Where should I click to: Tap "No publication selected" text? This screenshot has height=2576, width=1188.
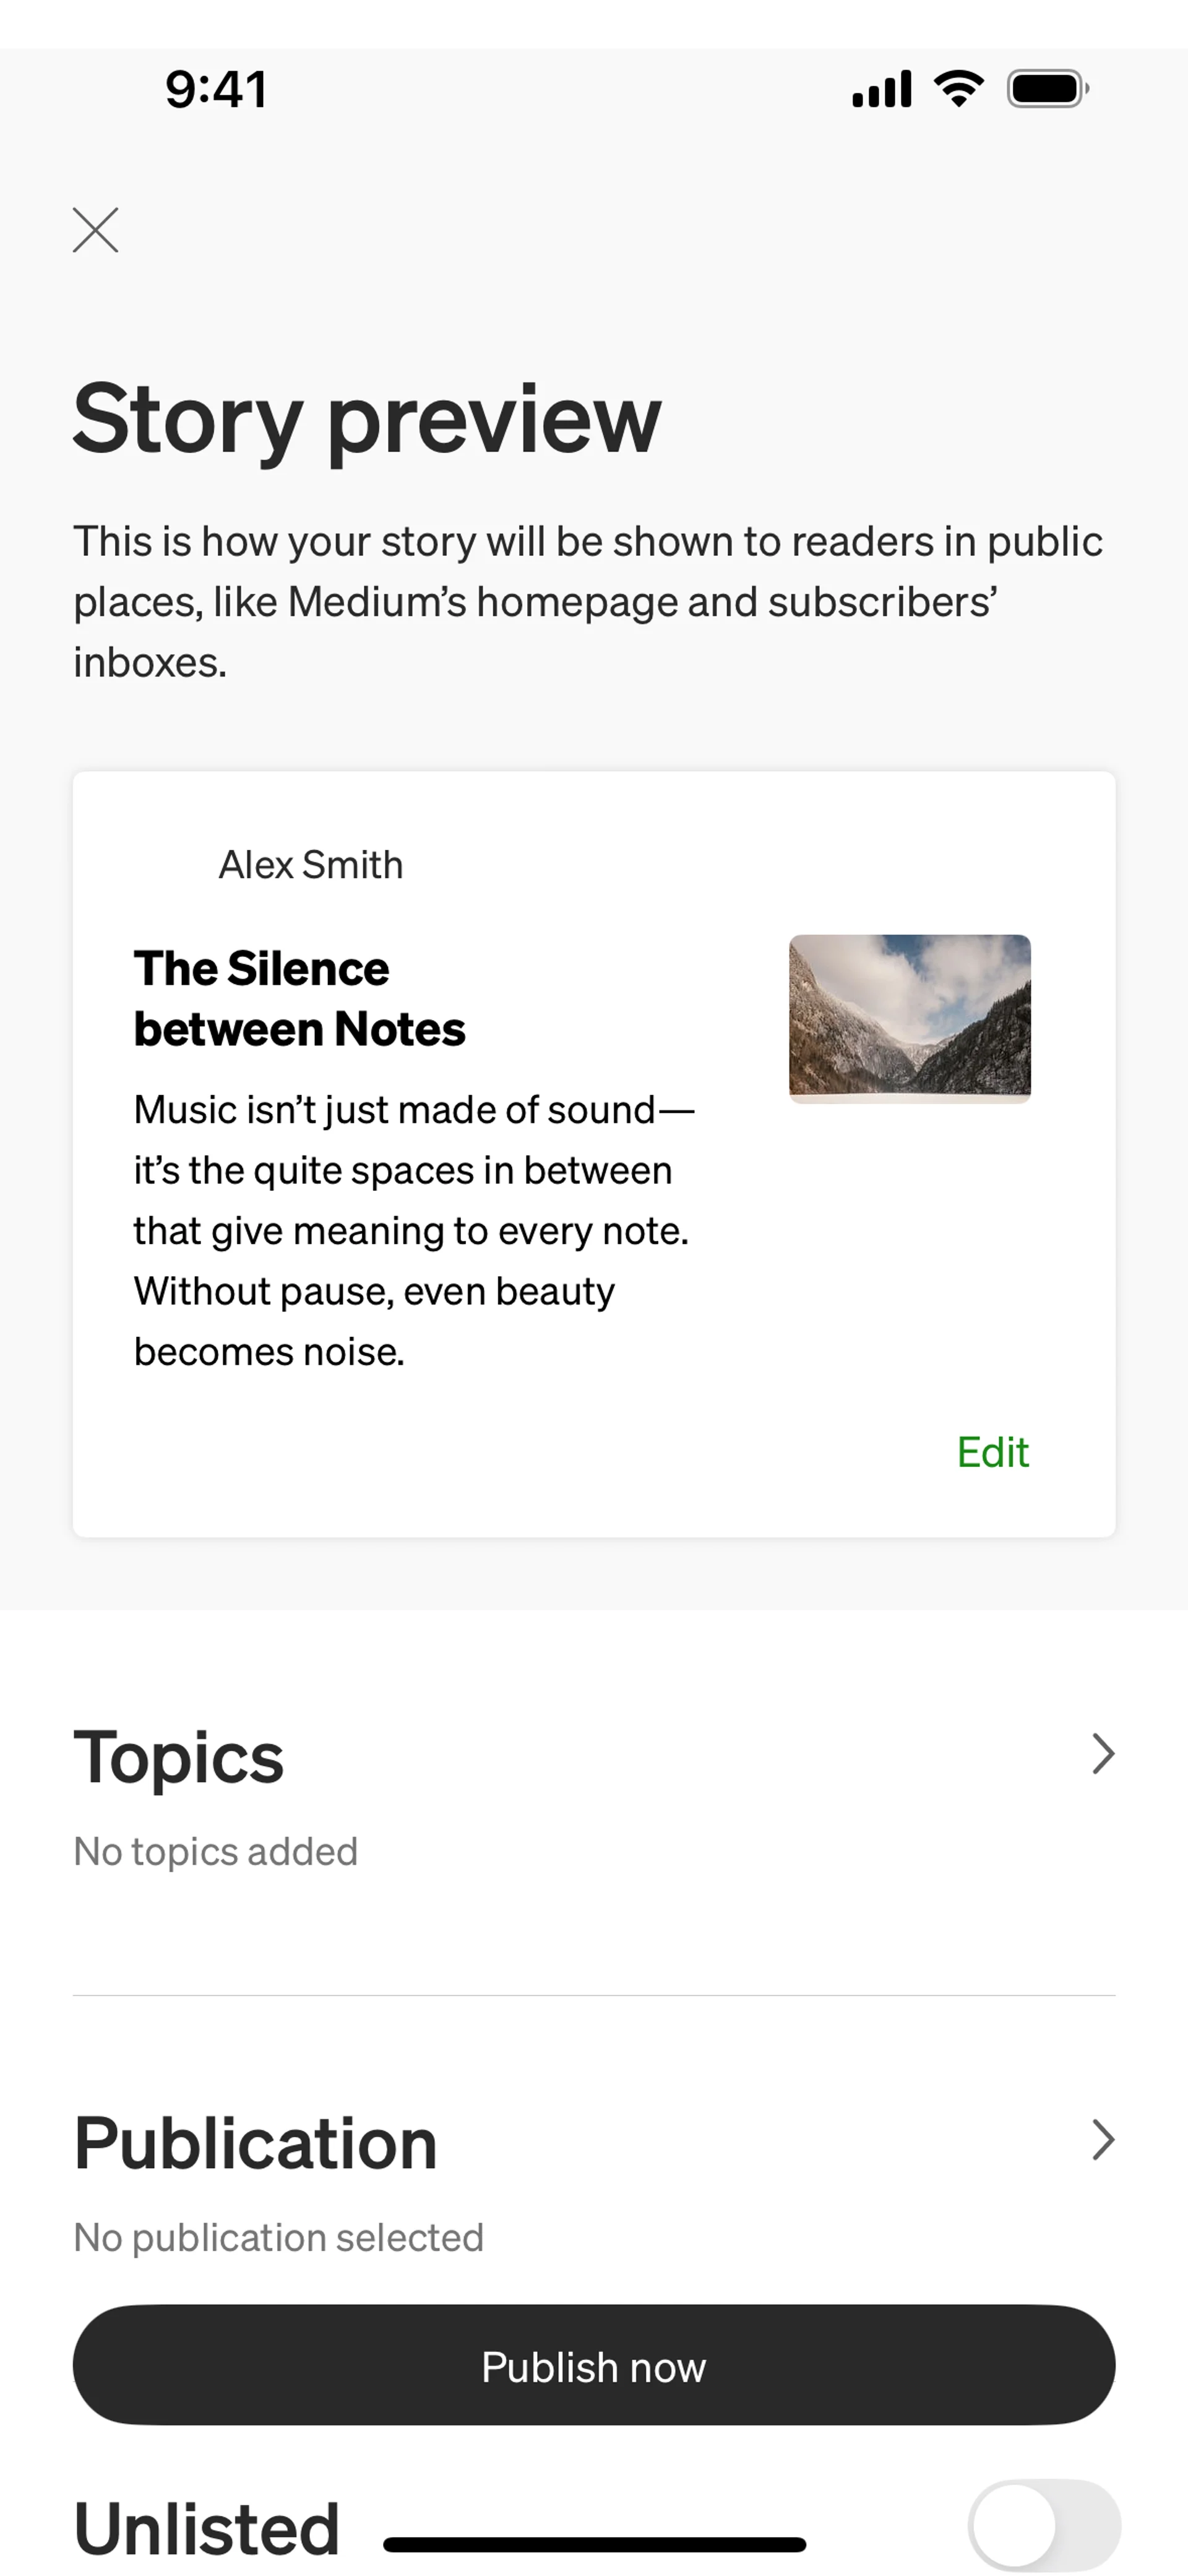(279, 2238)
